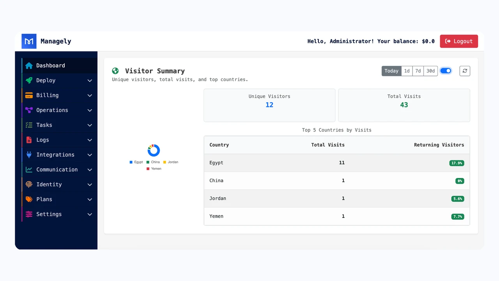Click the Logs file icon

pyautogui.click(x=29, y=140)
